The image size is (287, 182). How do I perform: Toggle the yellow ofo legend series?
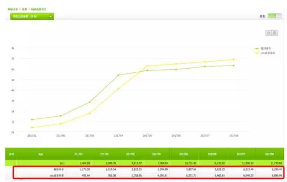pyautogui.click(x=265, y=53)
